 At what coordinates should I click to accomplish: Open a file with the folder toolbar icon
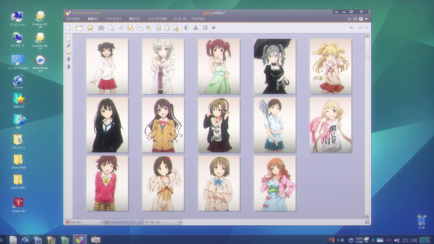tap(79, 28)
